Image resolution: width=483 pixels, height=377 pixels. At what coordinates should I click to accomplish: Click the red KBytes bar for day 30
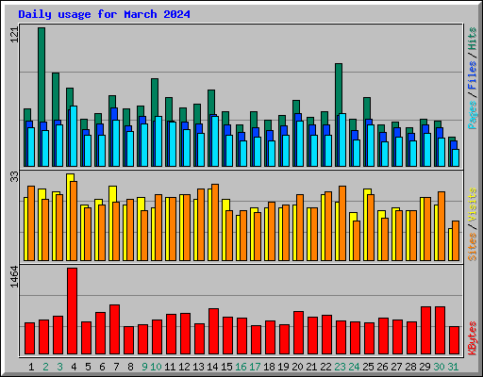pyautogui.click(x=440, y=331)
